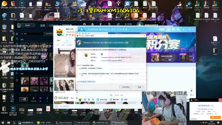Click the game controller icon in YY header
The width and height of the screenshot is (222, 125).
(x=178, y=29)
